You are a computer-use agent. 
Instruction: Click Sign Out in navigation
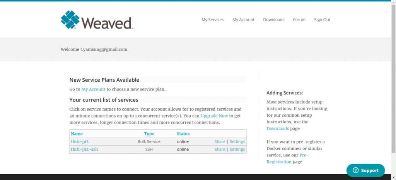click(x=322, y=20)
